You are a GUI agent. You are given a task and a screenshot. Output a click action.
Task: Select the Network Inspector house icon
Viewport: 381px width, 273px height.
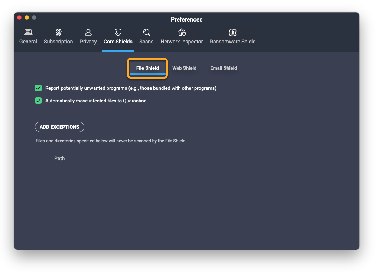pos(182,32)
